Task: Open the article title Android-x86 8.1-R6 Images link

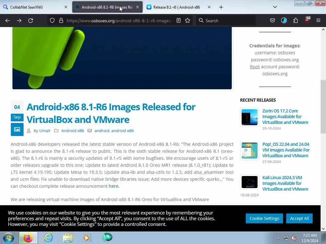Action: pos(111,113)
